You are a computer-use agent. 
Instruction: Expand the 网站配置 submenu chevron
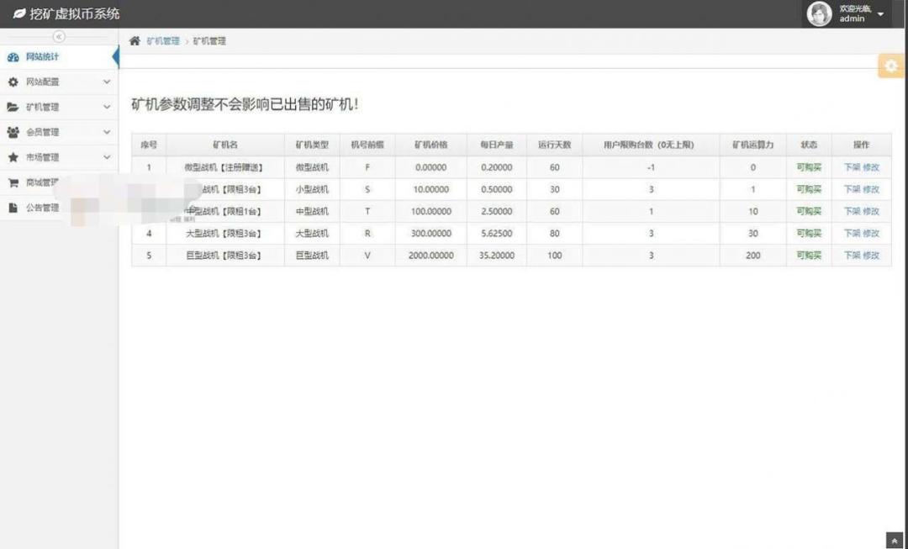(x=107, y=82)
